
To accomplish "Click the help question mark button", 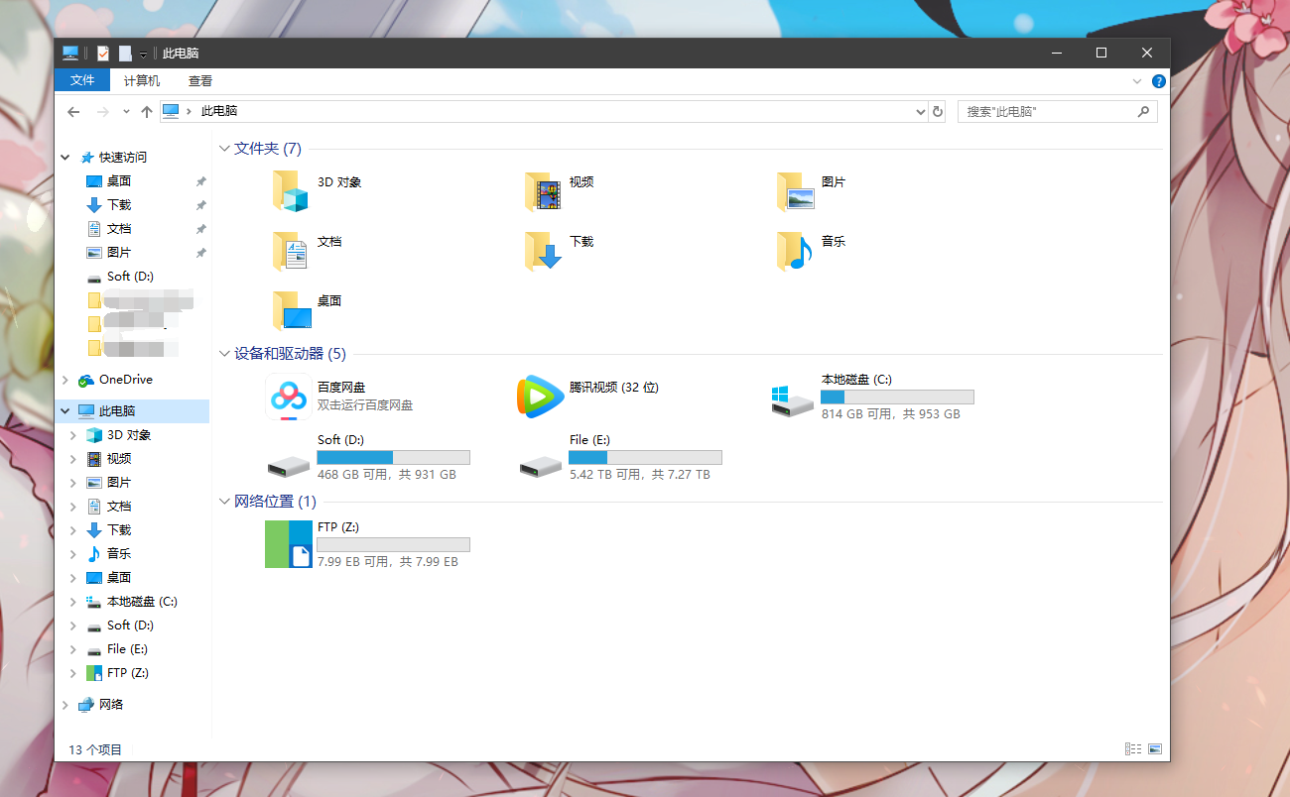I will [x=1158, y=80].
